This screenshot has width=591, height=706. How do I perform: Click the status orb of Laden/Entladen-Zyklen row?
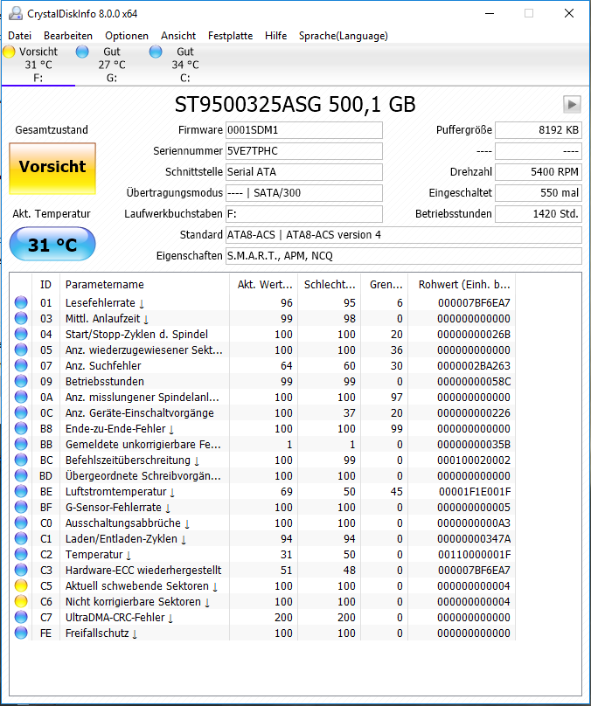pyautogui.click(x=21, y=538)
